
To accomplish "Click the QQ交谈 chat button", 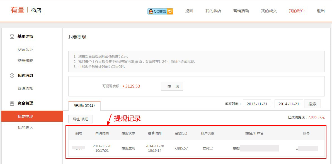I will coord(160,11).
